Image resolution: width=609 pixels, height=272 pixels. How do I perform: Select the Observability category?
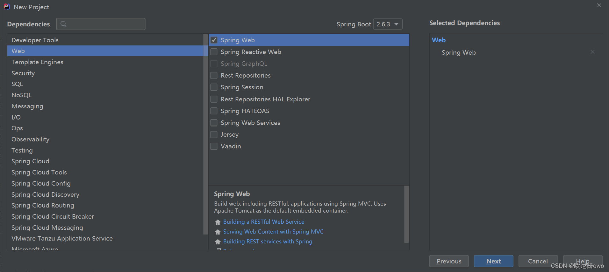105,139
